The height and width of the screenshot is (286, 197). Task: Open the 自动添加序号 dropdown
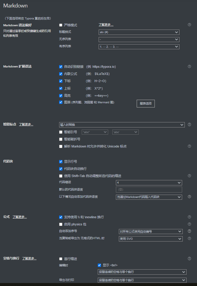150,231
